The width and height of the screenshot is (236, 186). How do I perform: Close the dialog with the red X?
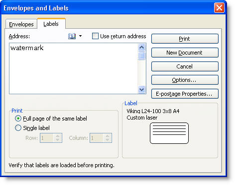219,8
